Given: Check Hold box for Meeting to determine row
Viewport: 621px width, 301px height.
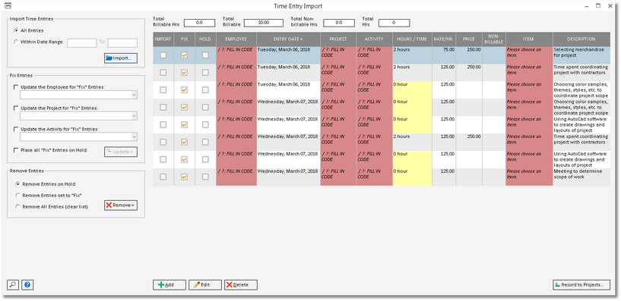Looking at the screenshot, I should [205, 177].
